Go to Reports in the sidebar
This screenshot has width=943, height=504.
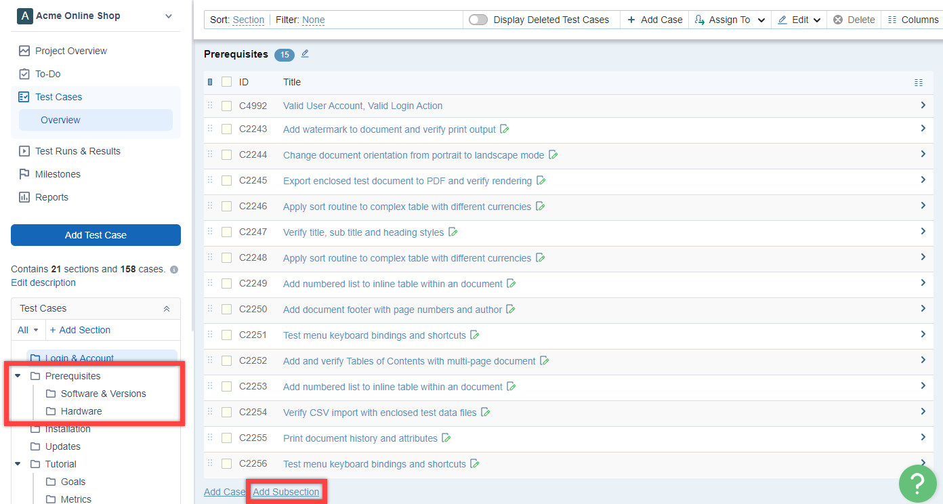(x=51, y=197)
